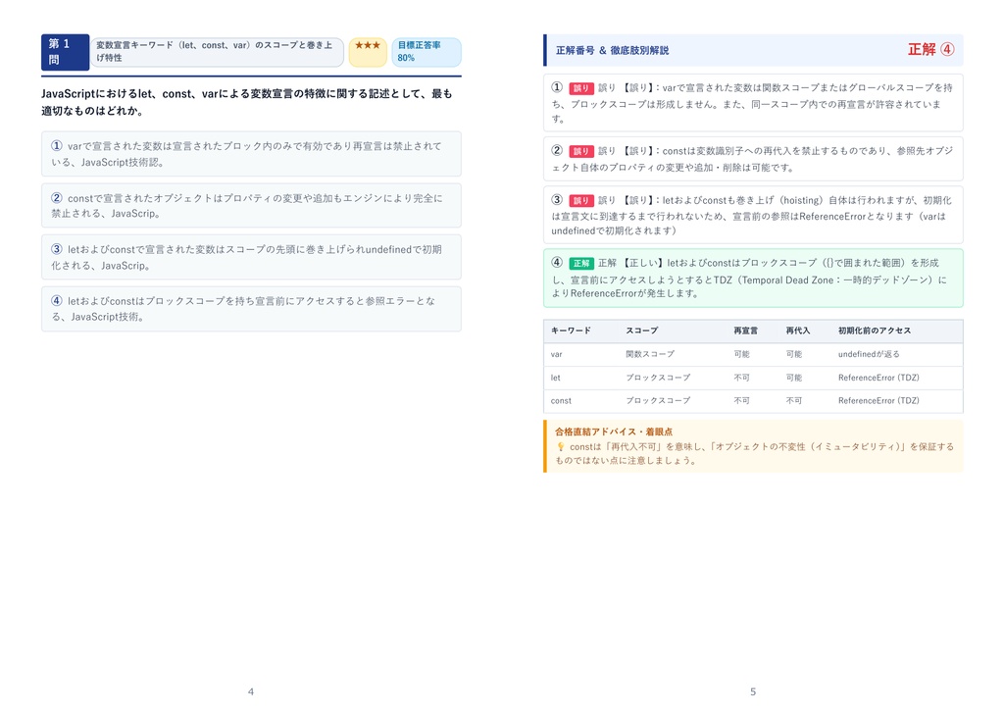Click ブロックスコープ in the let row

click(x=658, y=378)
